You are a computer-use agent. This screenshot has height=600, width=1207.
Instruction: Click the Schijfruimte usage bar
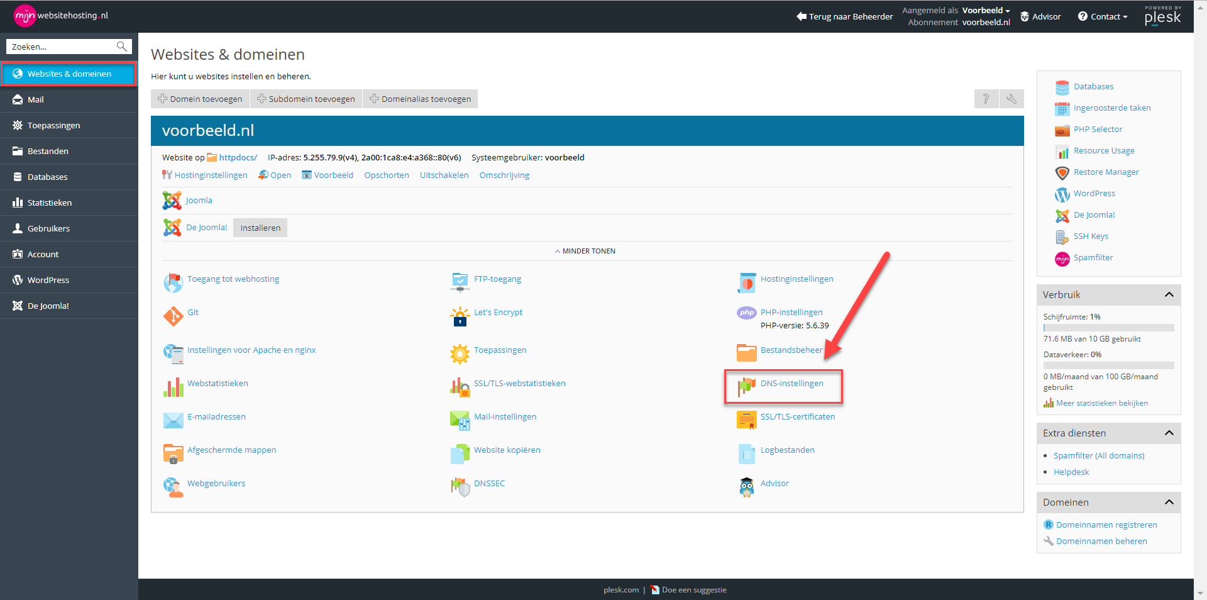[x=1109, y=328]
